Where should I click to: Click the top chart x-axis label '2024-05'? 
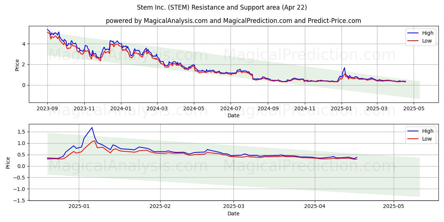[194, 108]
